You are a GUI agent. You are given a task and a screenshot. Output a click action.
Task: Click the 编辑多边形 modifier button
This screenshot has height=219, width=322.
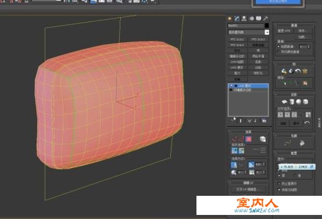pyautogui.click(x=237, y=56)
